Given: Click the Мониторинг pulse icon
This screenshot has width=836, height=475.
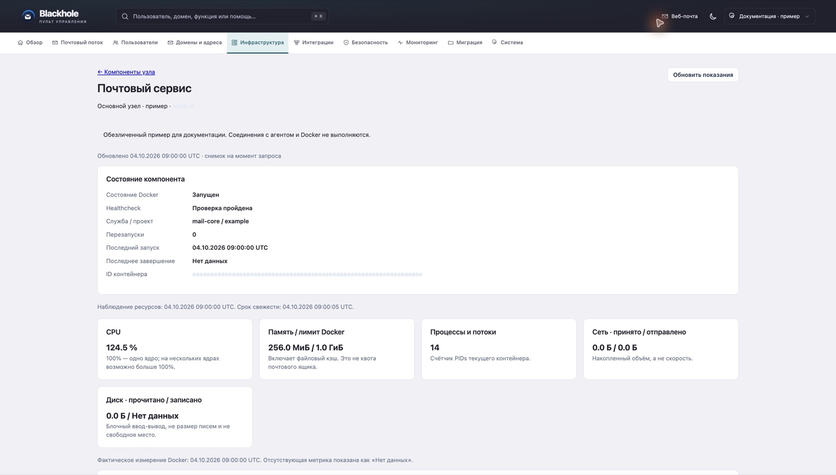Looking at the screenshot, I should 400,42.
